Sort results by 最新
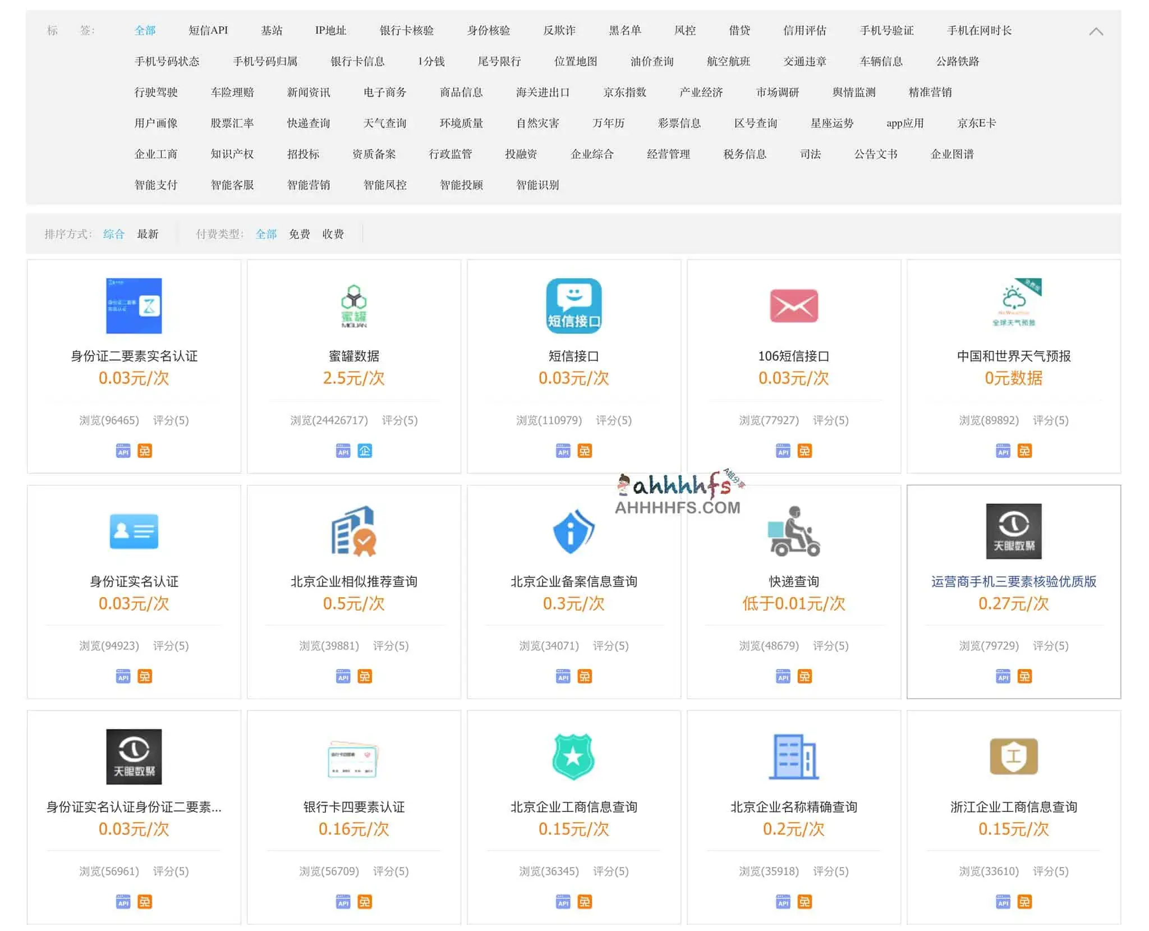The image size is (1149, 931). point(148,234)
